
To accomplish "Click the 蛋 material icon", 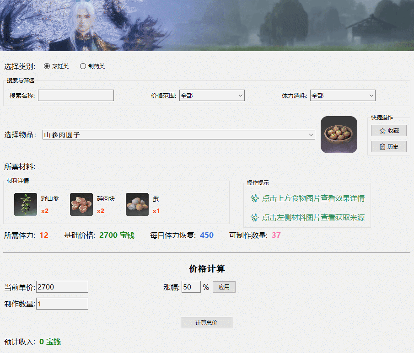I will [137, 204].
